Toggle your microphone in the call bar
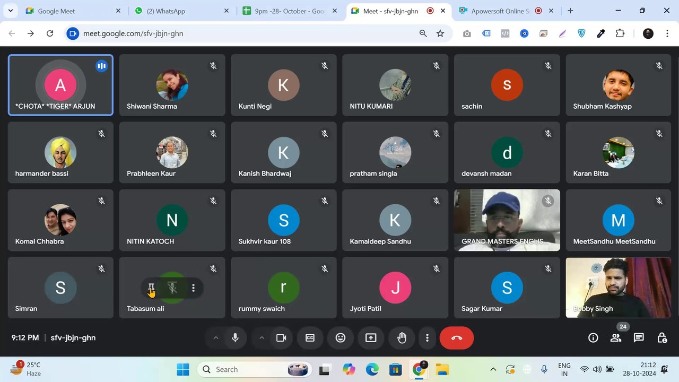The image size is (679, 382). coord(235,338)
